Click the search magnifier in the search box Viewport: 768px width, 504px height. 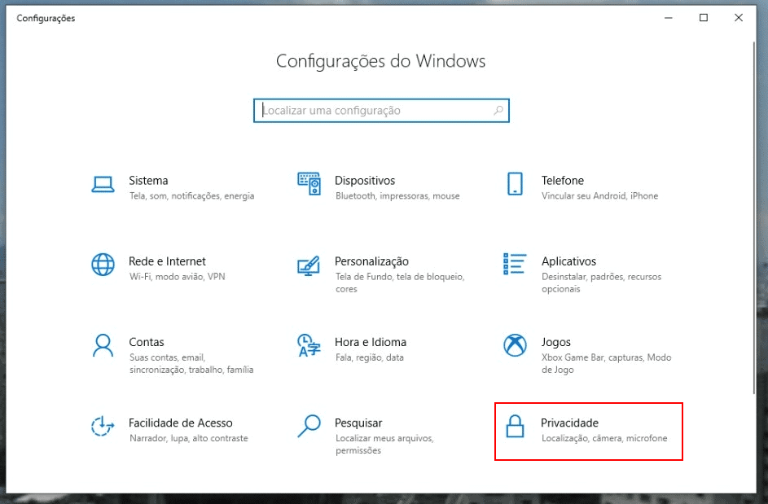498,110
